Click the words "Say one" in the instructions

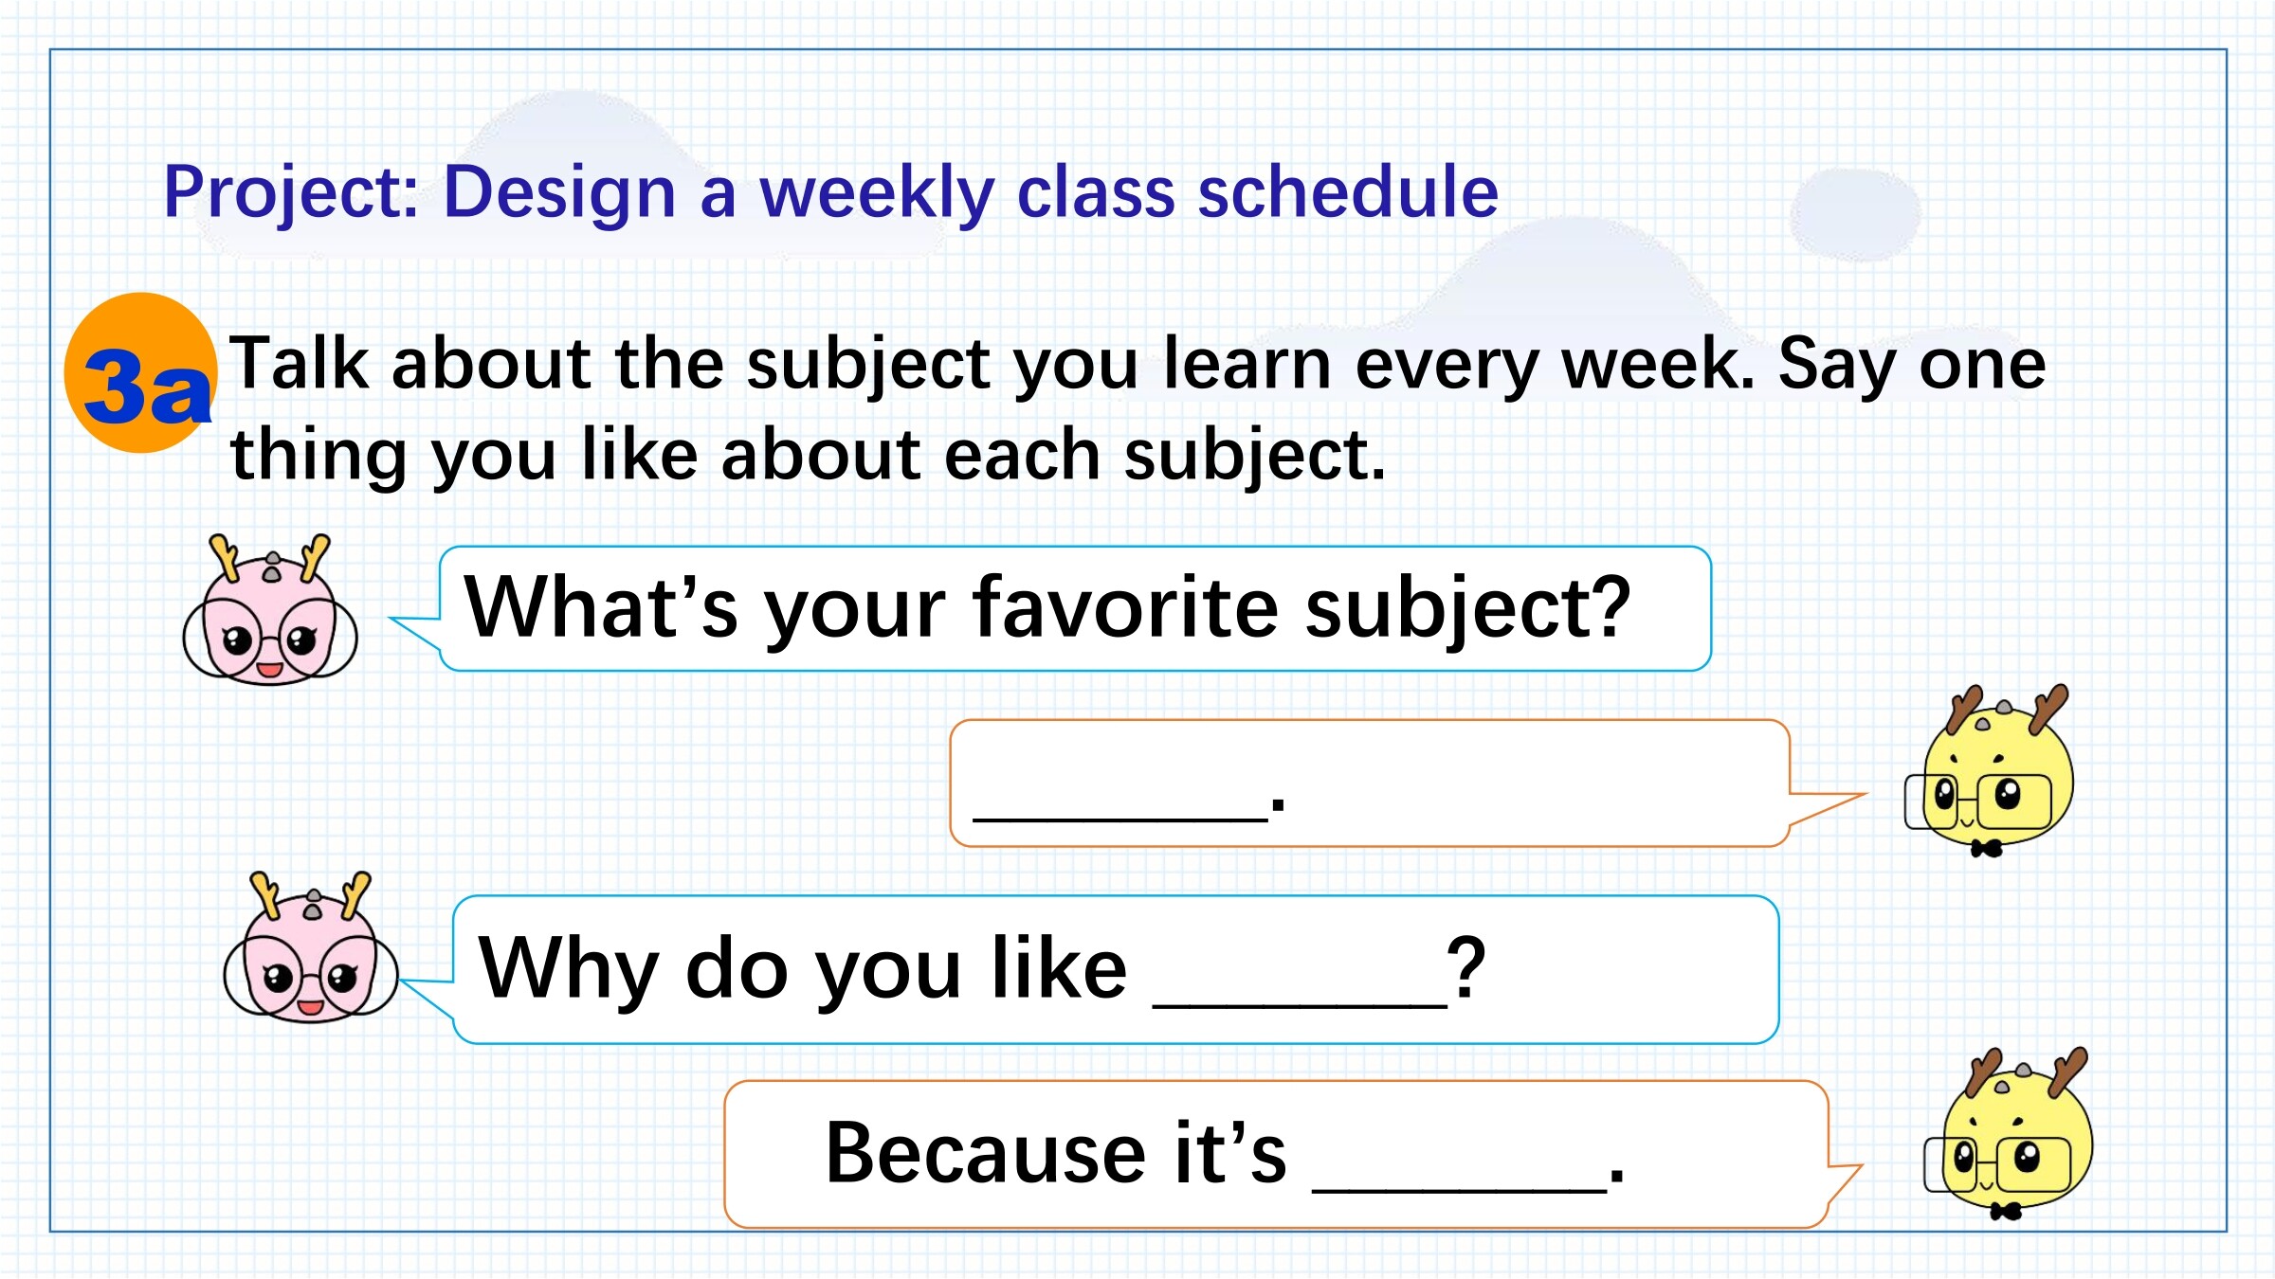click(x=1913, y=365)
